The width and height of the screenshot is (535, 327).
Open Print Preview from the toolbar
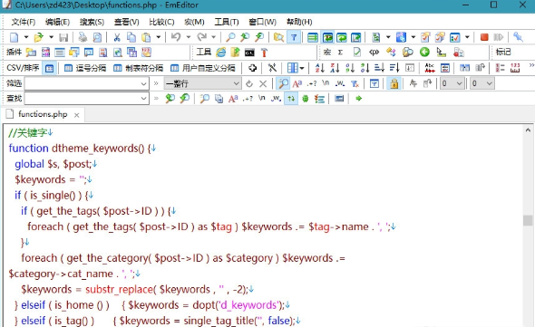(97, 37)
